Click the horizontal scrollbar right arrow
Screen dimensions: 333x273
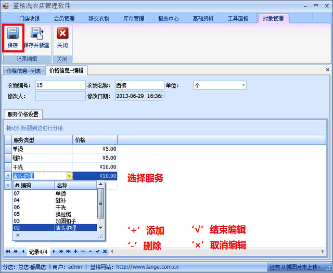coord(323,251)
